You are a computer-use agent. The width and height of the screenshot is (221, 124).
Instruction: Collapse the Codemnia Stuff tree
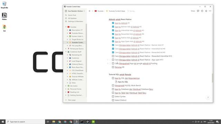click(x=66, y=52)
